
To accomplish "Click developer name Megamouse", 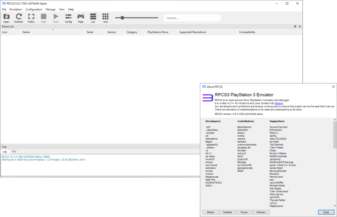I will coord(212,177).
